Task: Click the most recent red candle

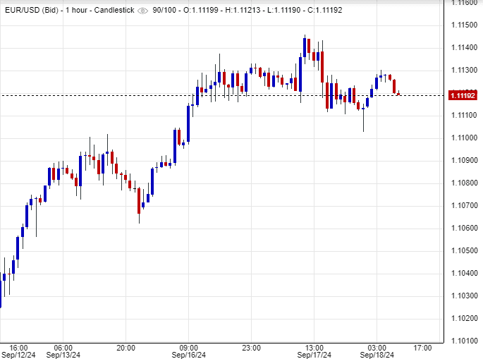Action: 399,94
